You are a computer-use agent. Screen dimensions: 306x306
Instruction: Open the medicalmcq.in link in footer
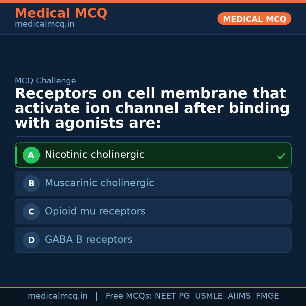[58, 296]
